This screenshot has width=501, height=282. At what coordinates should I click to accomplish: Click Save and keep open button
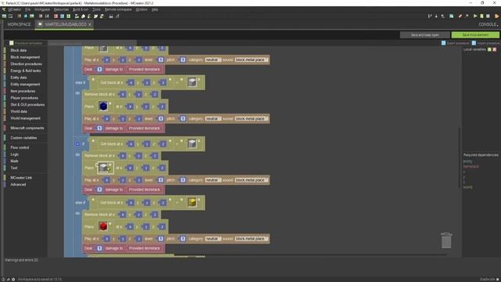pyautogui.click(x=424, y=34)
